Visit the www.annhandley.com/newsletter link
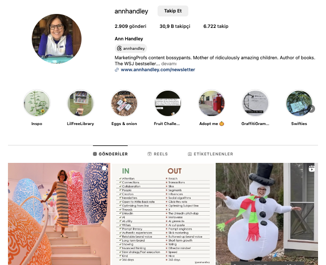Viewport: 326px width, 265px height. [158, 70]
